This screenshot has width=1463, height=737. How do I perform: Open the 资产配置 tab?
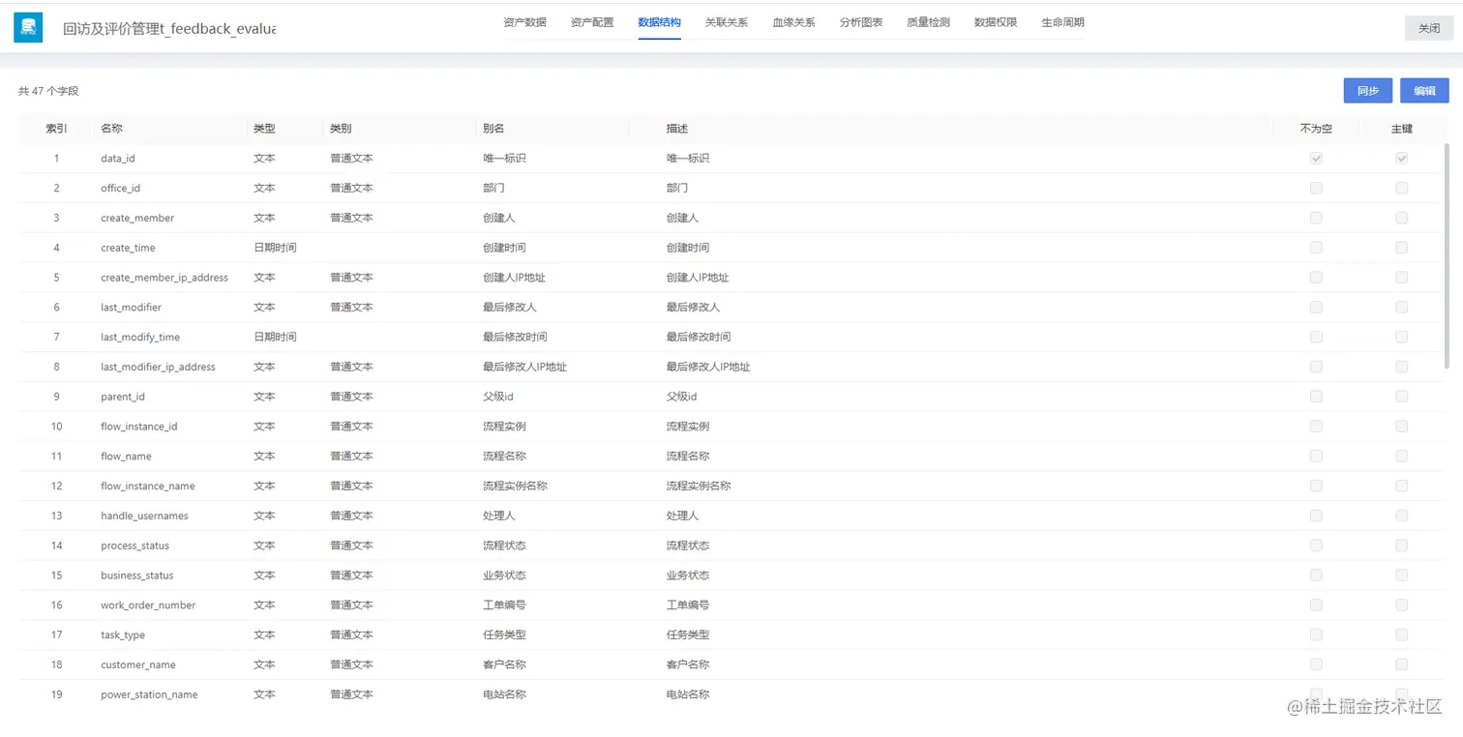tap(591, 21)
